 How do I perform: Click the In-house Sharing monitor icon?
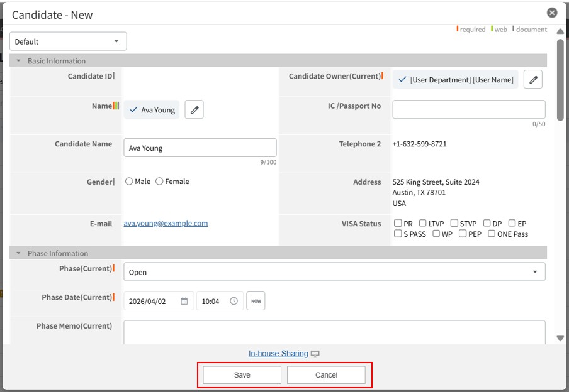tap(315, 354)
